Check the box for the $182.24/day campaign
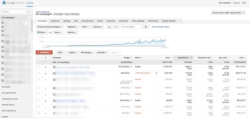250x118 pixels. tap(39, 79)
